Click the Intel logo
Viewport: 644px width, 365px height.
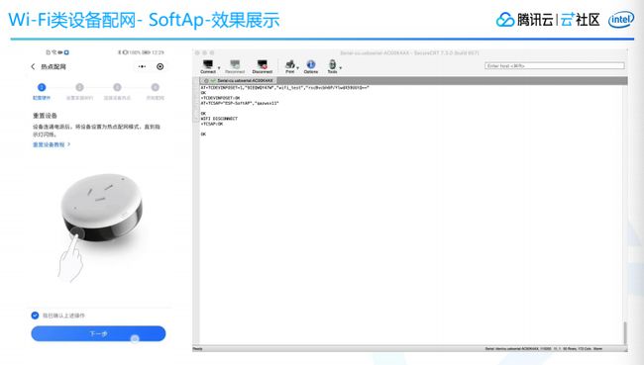click(x=621, y=20)
